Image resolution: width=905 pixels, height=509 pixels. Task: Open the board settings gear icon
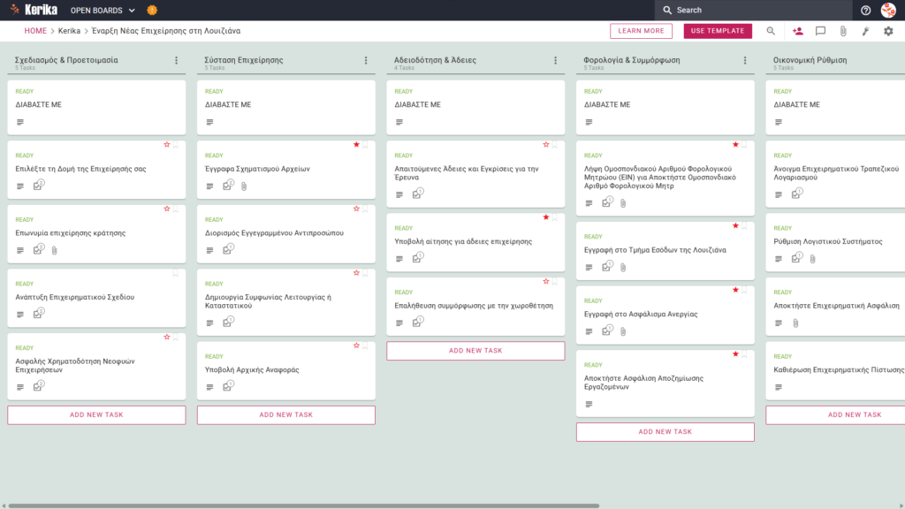(888, 31)
